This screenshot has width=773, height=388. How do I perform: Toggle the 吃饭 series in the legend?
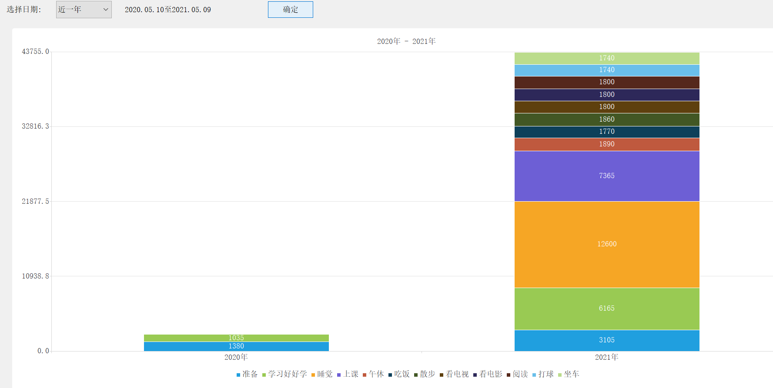point(399,374)
